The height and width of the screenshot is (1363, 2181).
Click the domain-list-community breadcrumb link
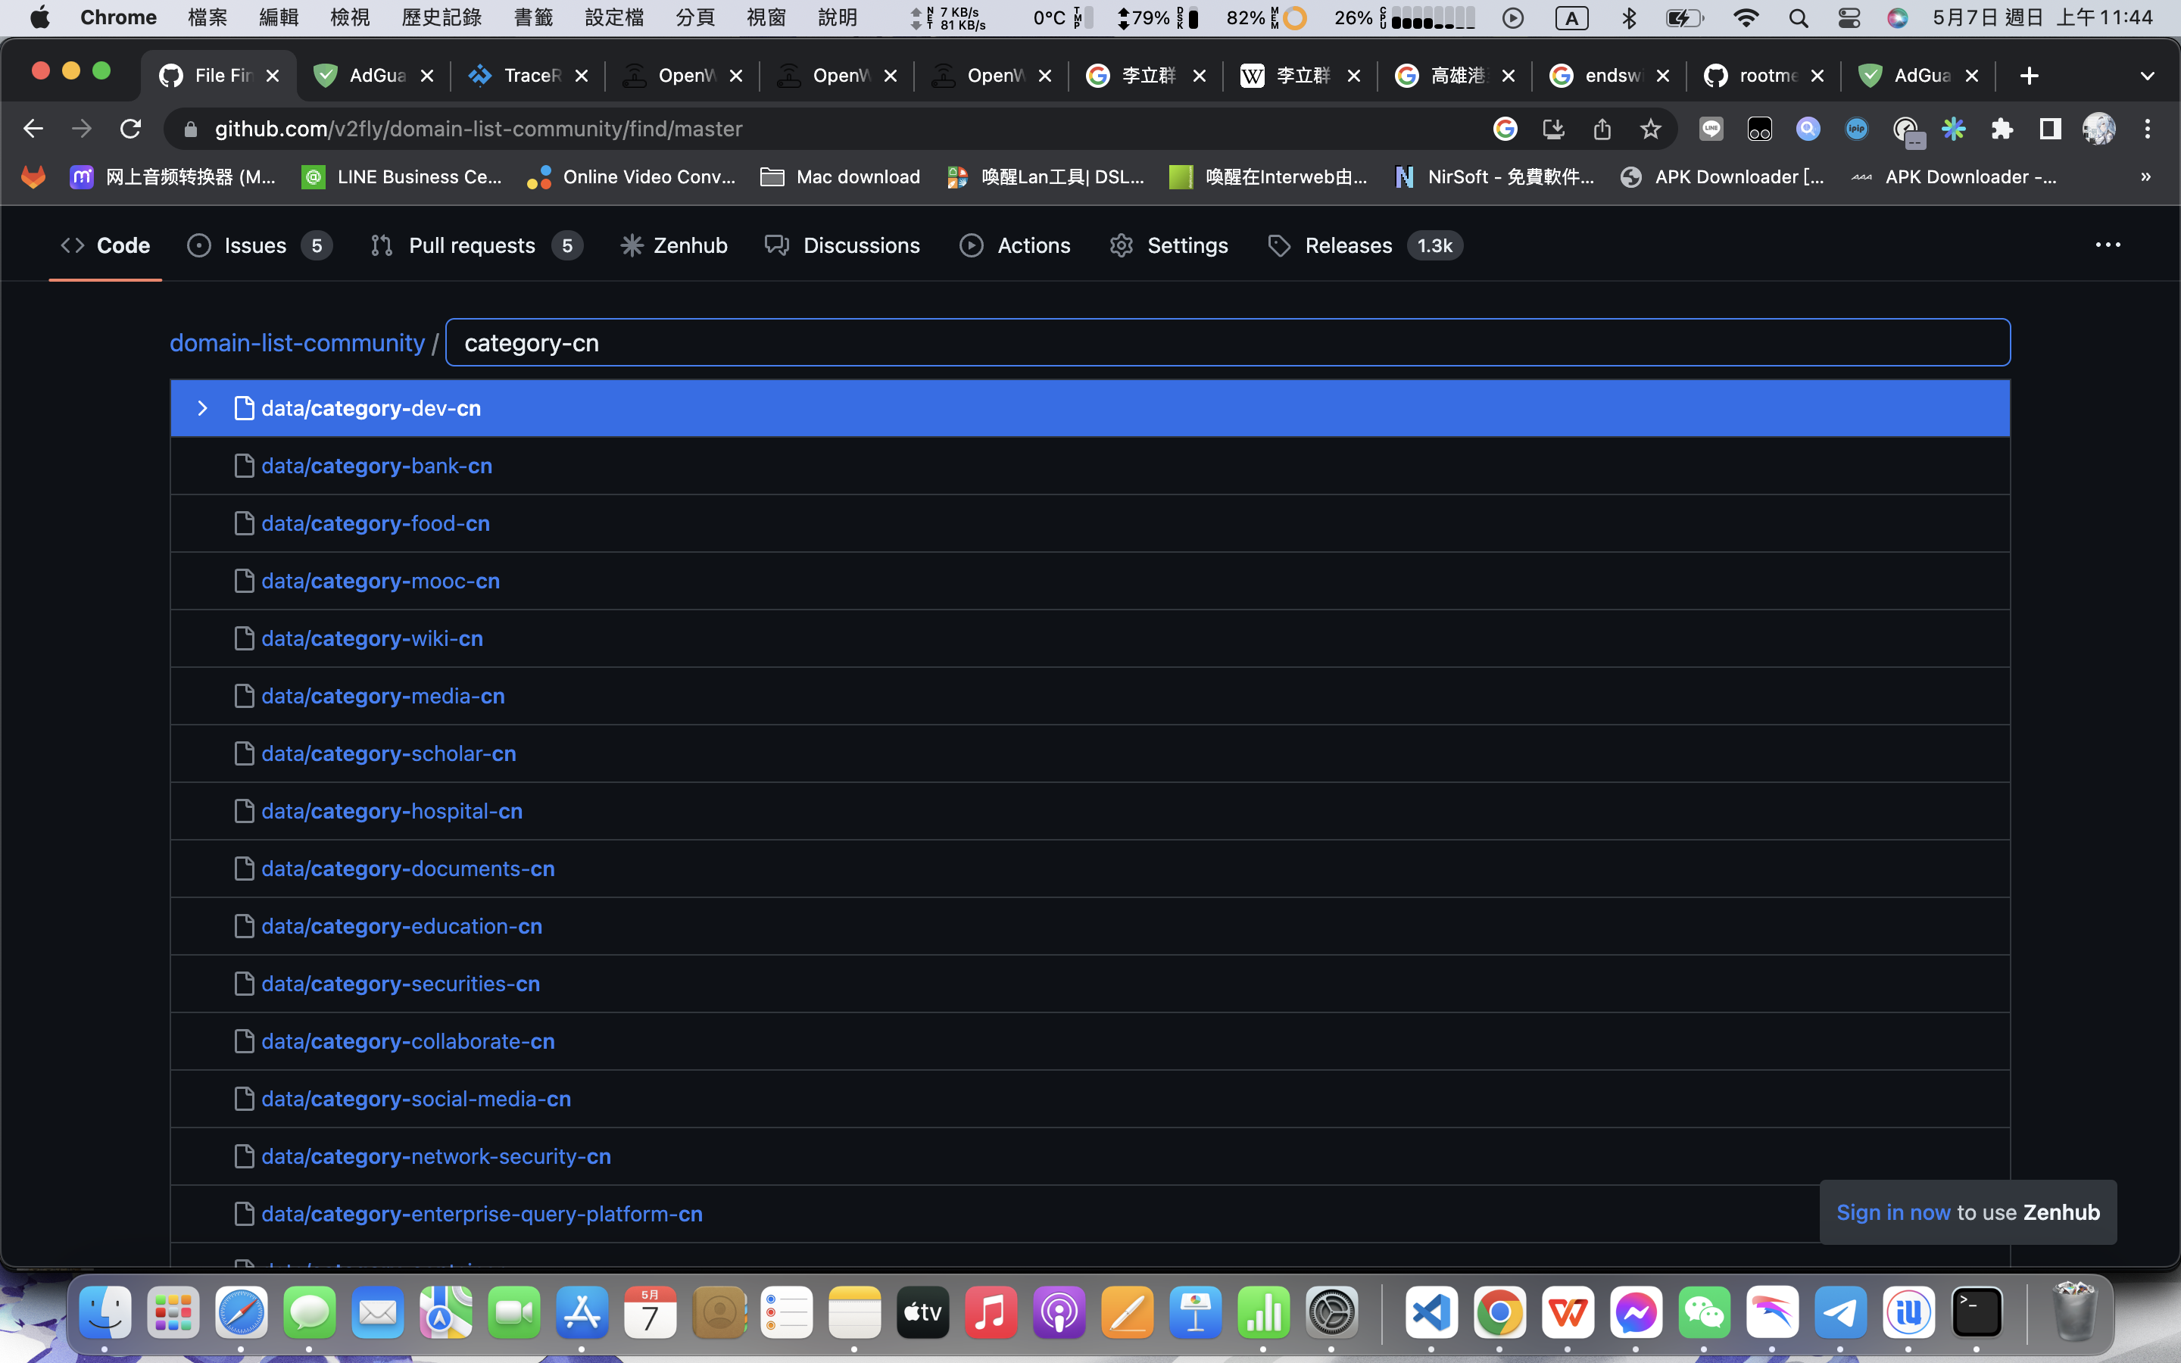[297, 342]
